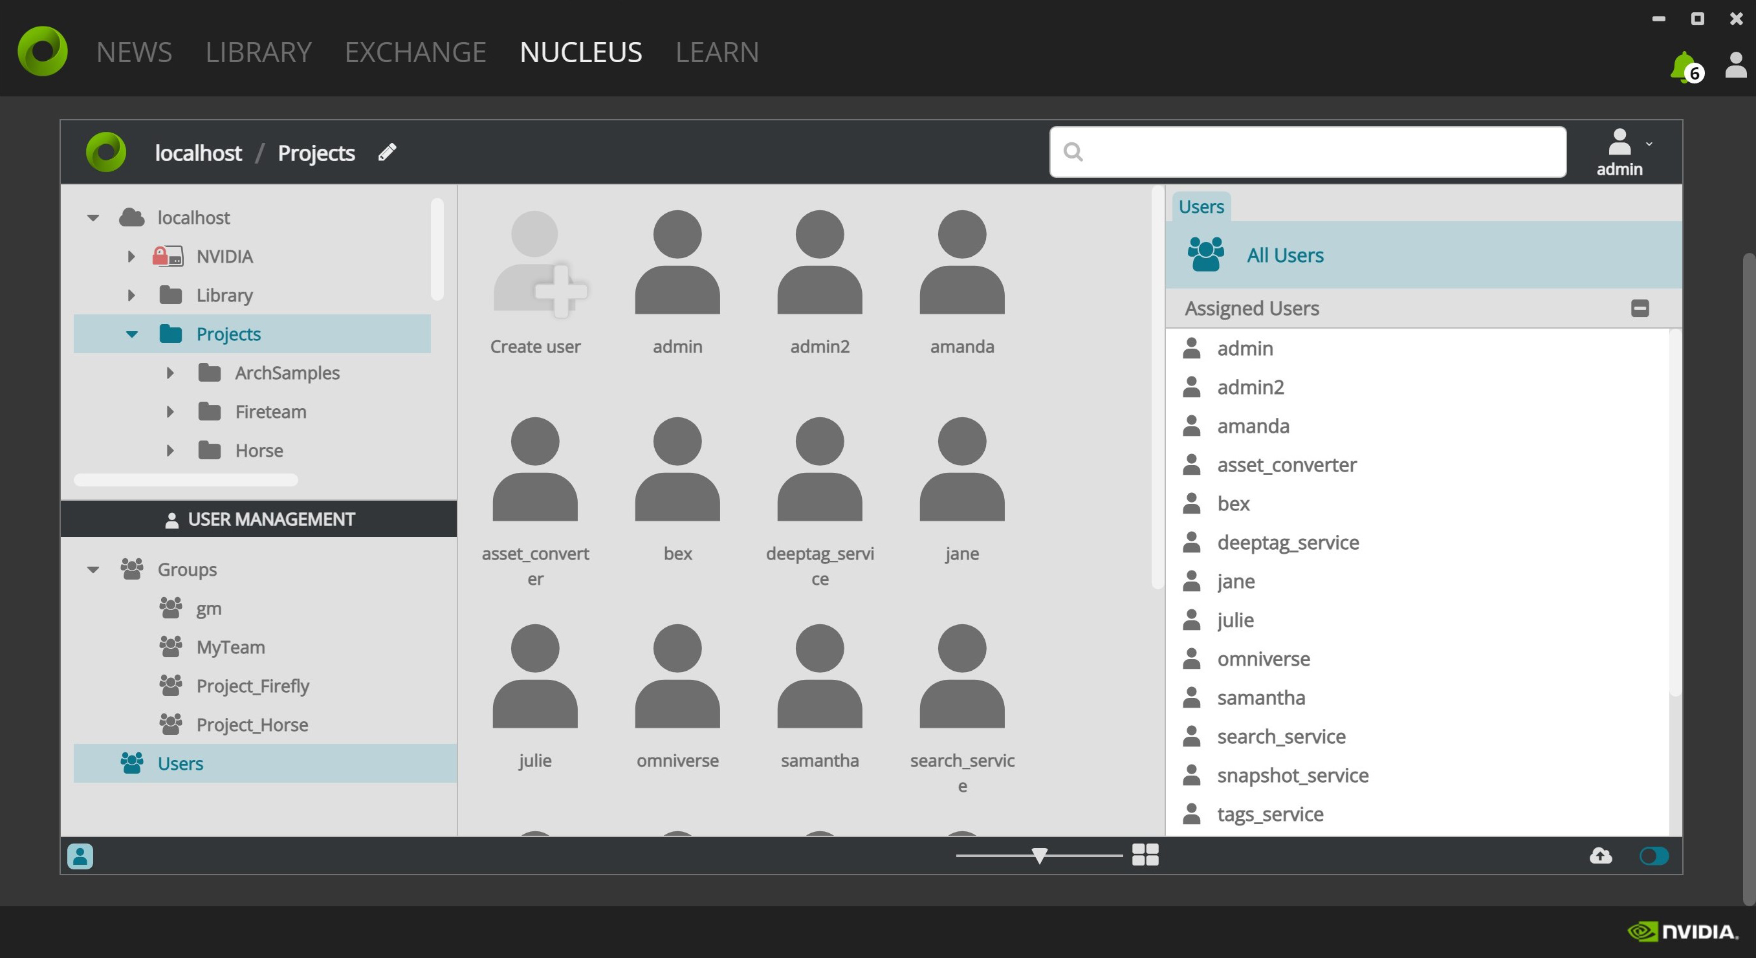Select All Users entry
Screen dimensions: 1756x958
(1423, 255)
